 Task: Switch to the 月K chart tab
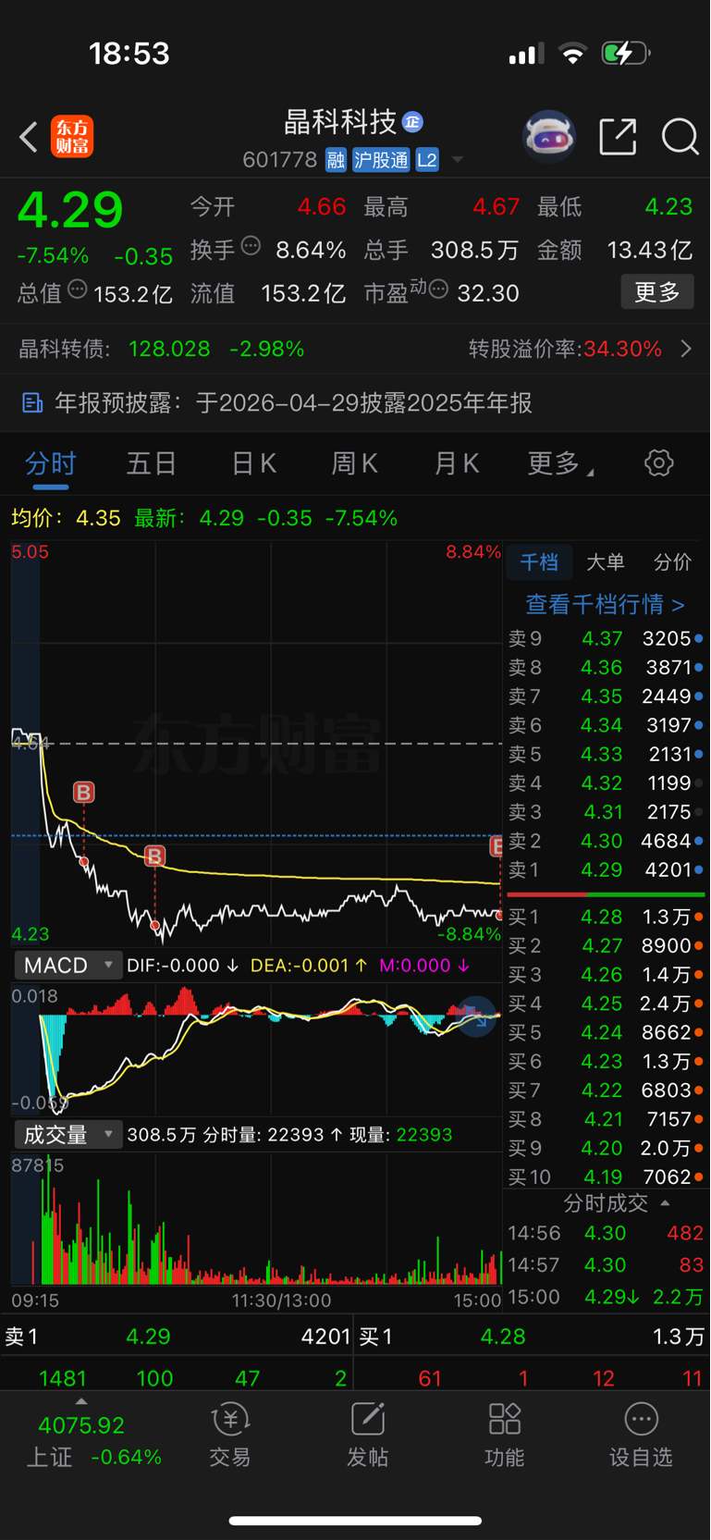pos(457,463)
